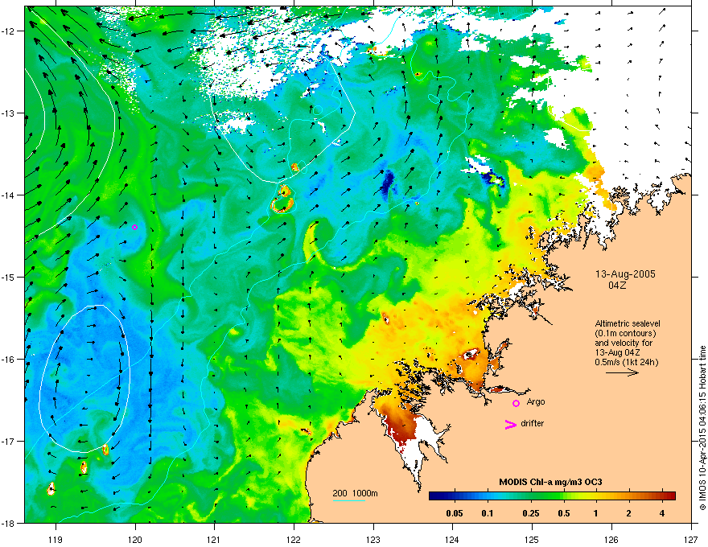Click the '4' colour bar value

coord(662,513)
